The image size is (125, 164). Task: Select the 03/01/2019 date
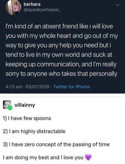[37, 87]
